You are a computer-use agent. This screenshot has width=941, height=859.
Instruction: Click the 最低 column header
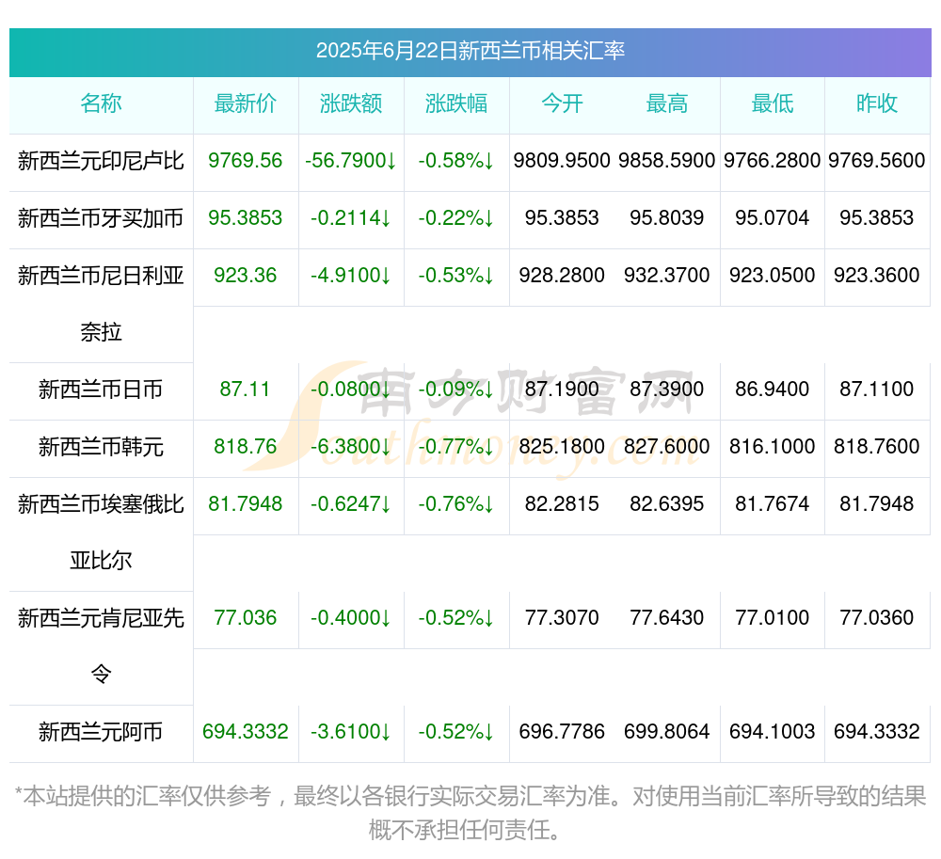[x=773, y=103]
